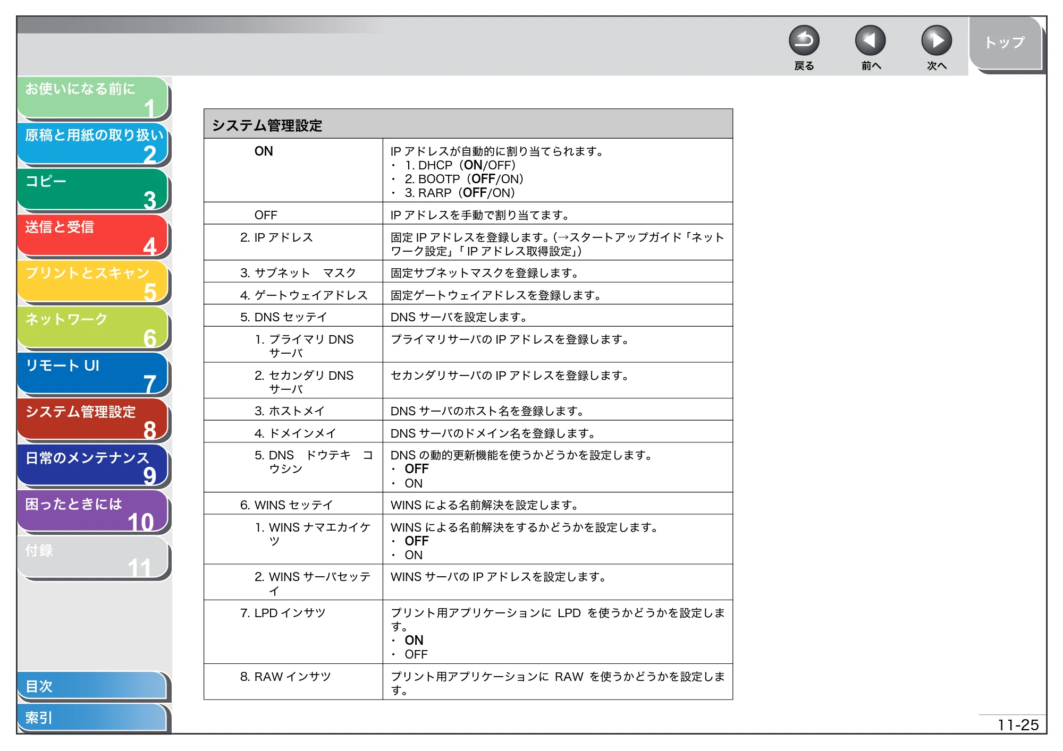This screenshot has width=1063, height=751.
Task: Click the '7. LPD インサツ' cell
Action: 293,632
